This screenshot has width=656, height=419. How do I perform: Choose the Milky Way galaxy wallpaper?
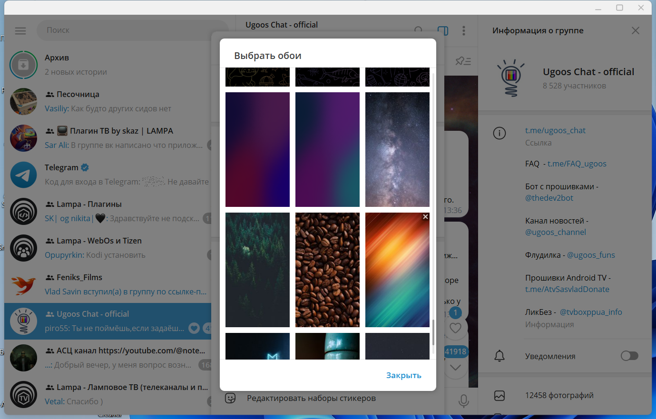tap(397, 149)
